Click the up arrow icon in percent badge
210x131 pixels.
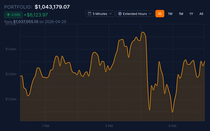[x=8, y=15]
